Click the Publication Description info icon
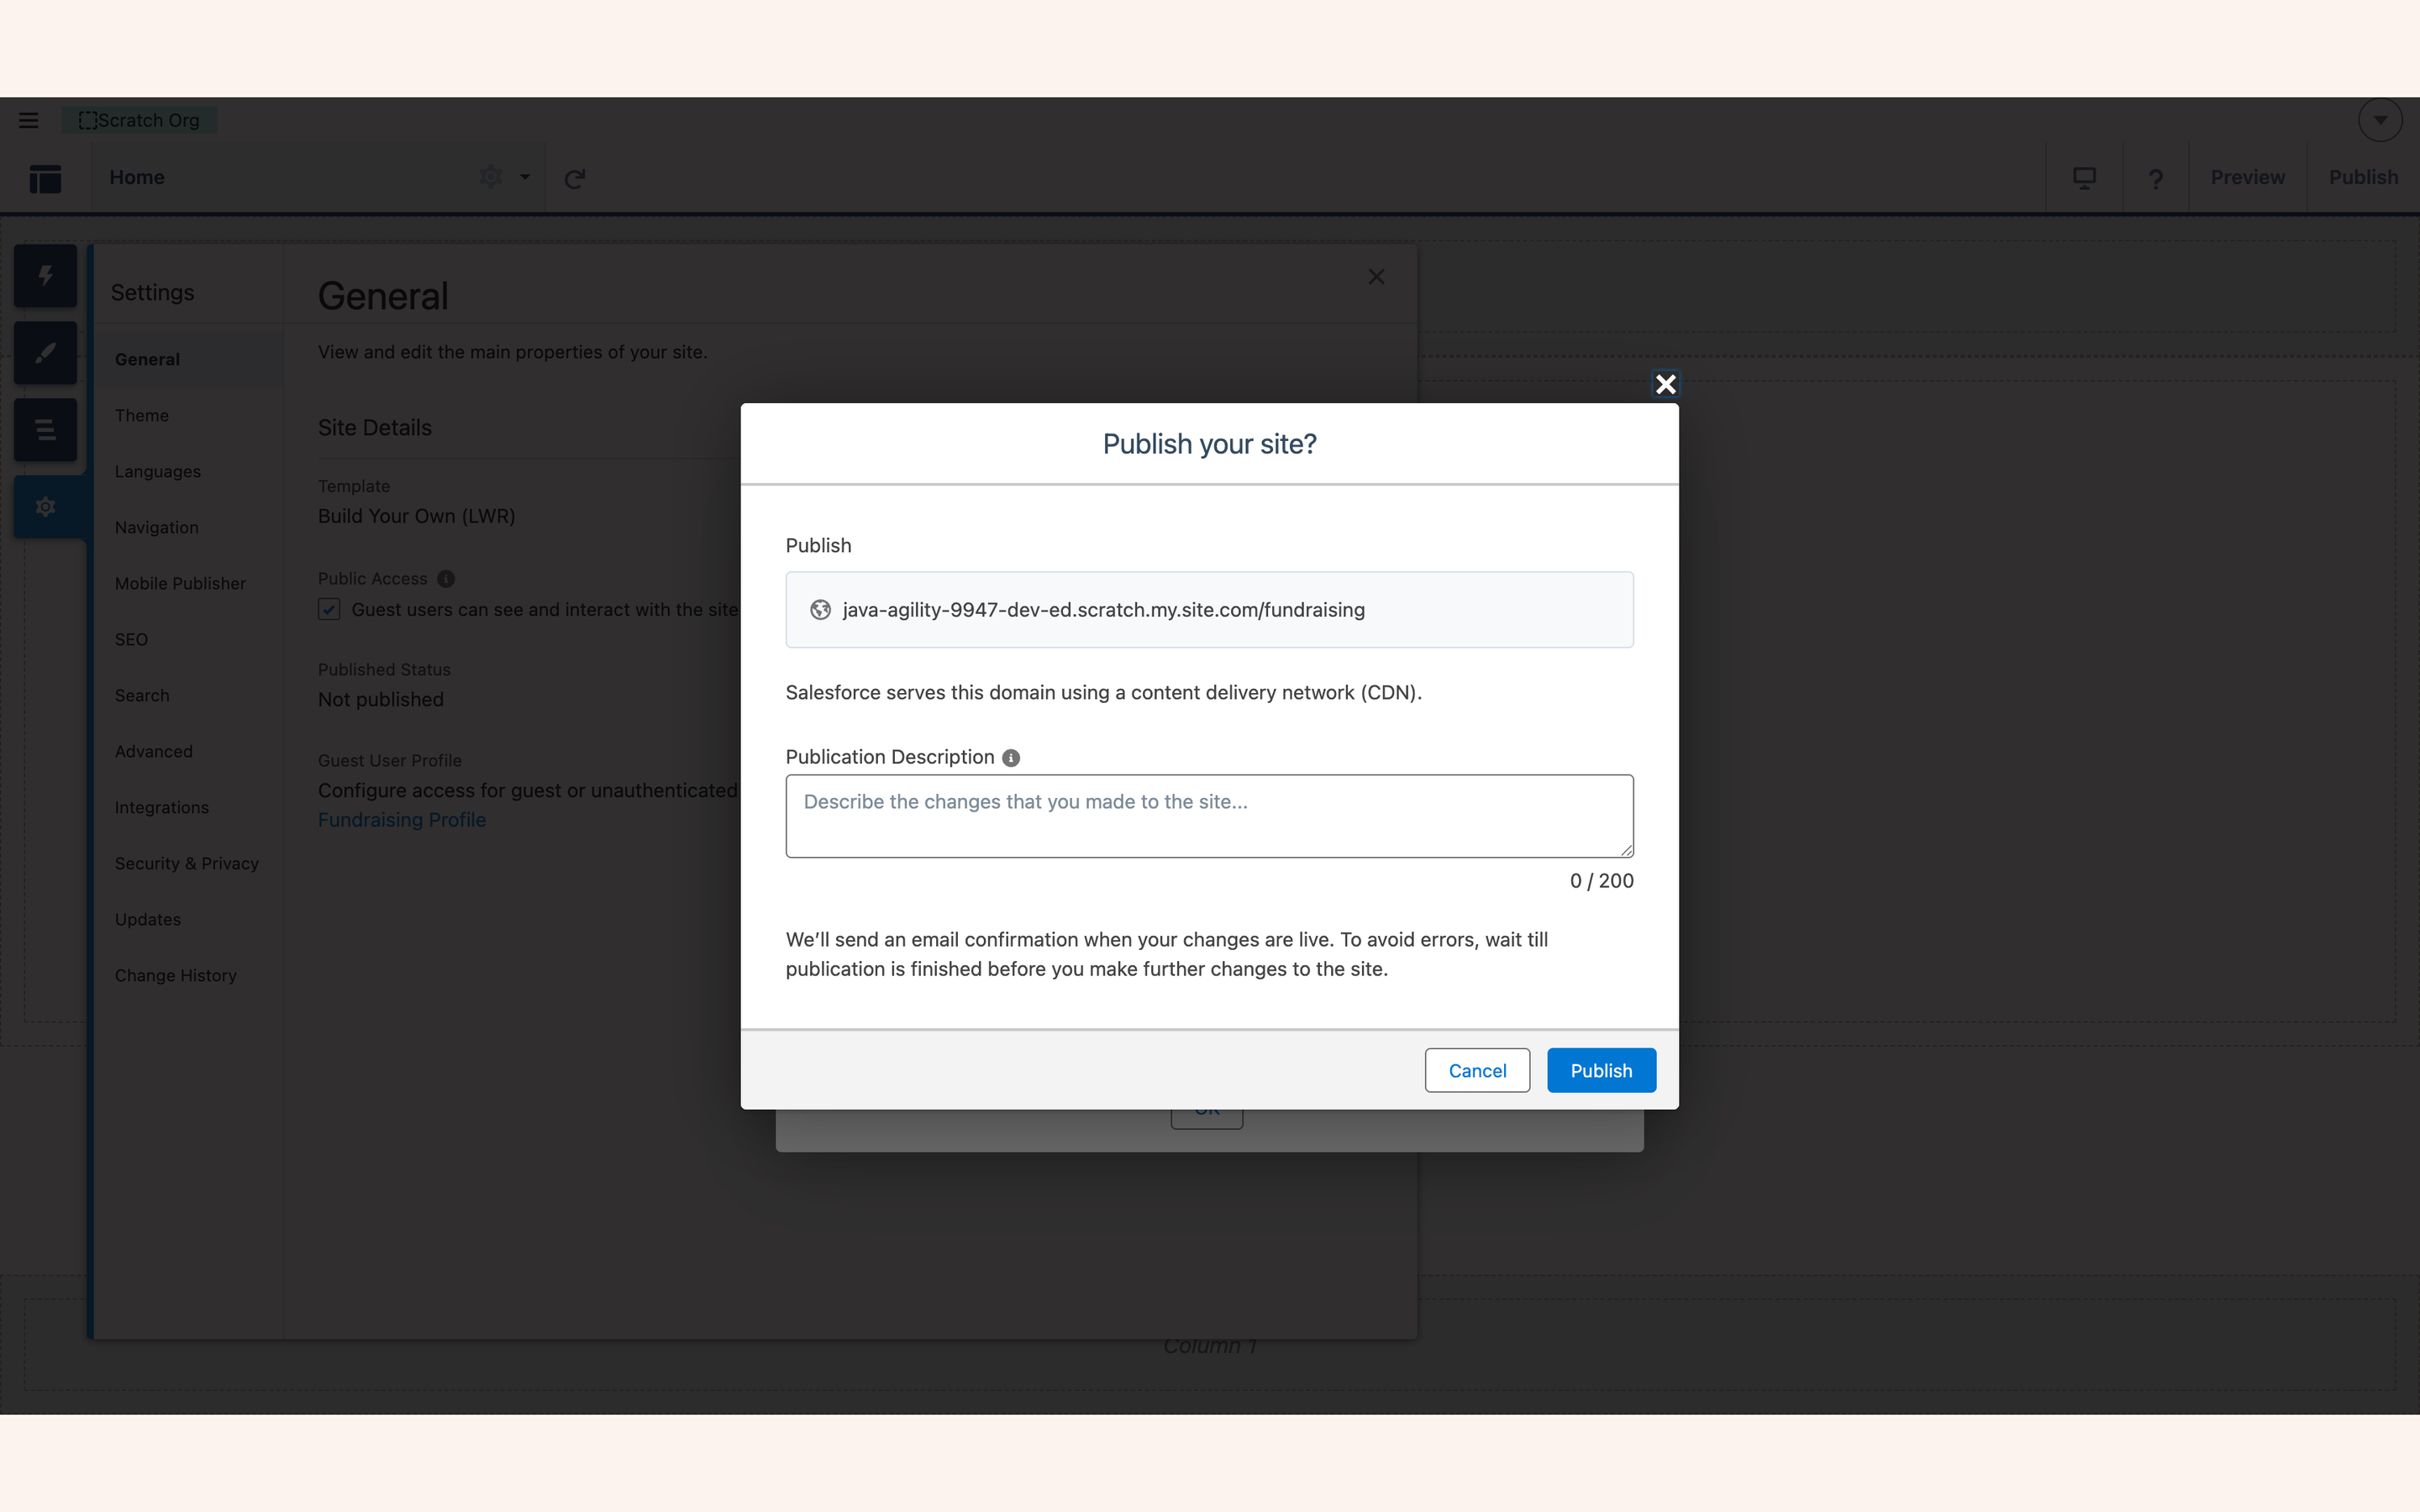 click(1011, 758)
